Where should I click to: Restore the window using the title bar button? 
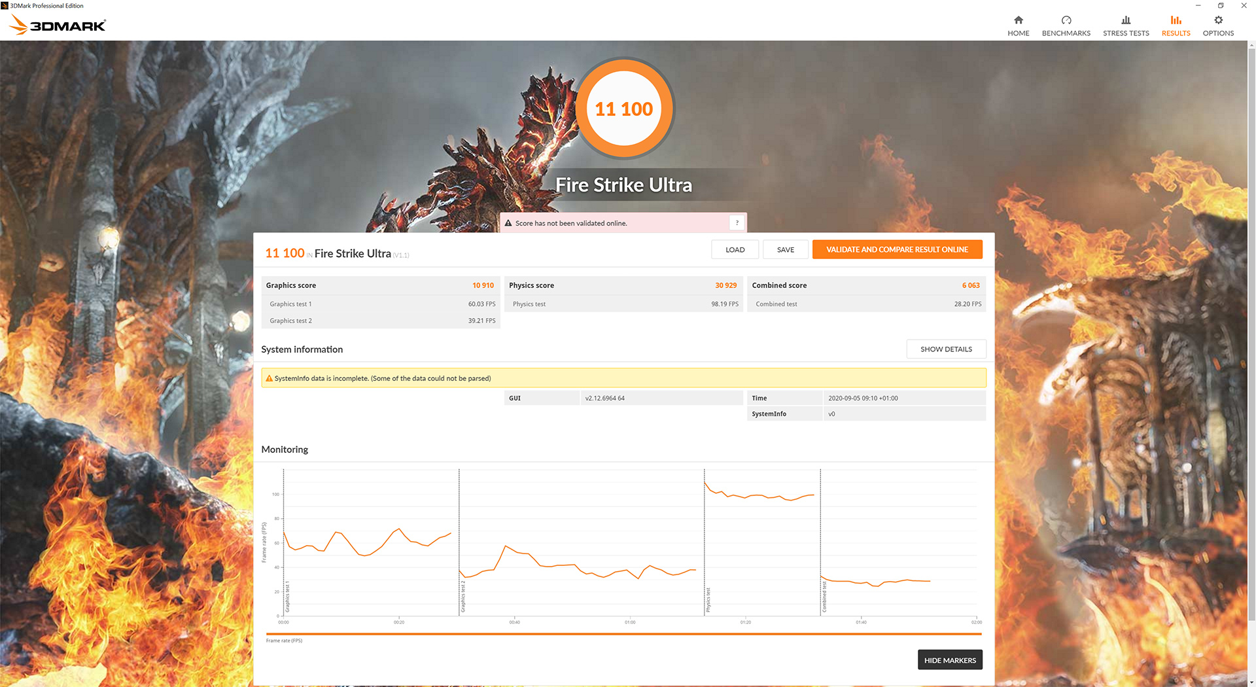point(1221,5)
